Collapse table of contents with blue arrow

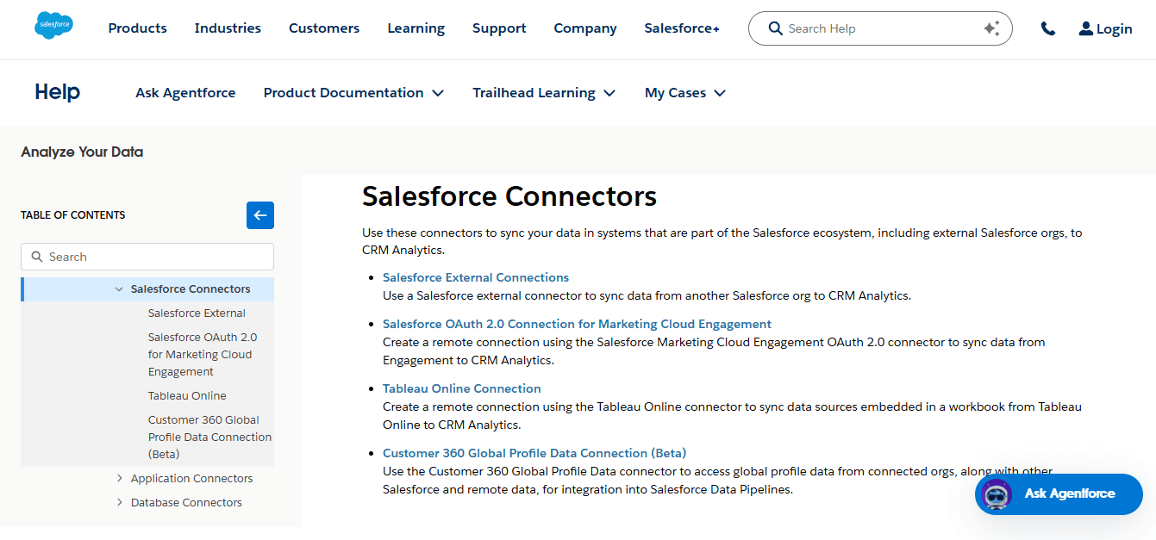point(260,215)
